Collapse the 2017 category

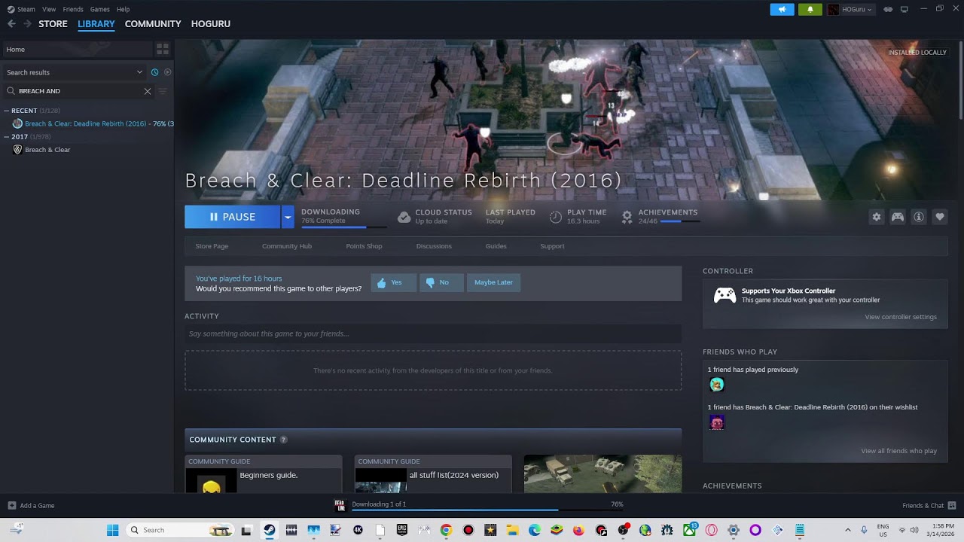click(x=7, y=137)
